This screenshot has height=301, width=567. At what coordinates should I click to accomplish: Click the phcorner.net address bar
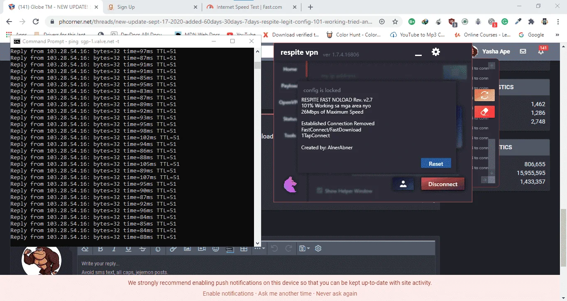pyautogui.click(x=215, y=22)
